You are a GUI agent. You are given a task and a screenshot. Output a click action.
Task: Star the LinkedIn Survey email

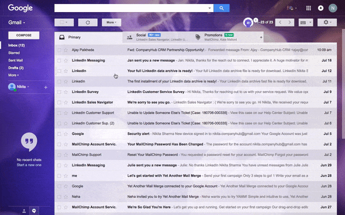pos(66,92)
